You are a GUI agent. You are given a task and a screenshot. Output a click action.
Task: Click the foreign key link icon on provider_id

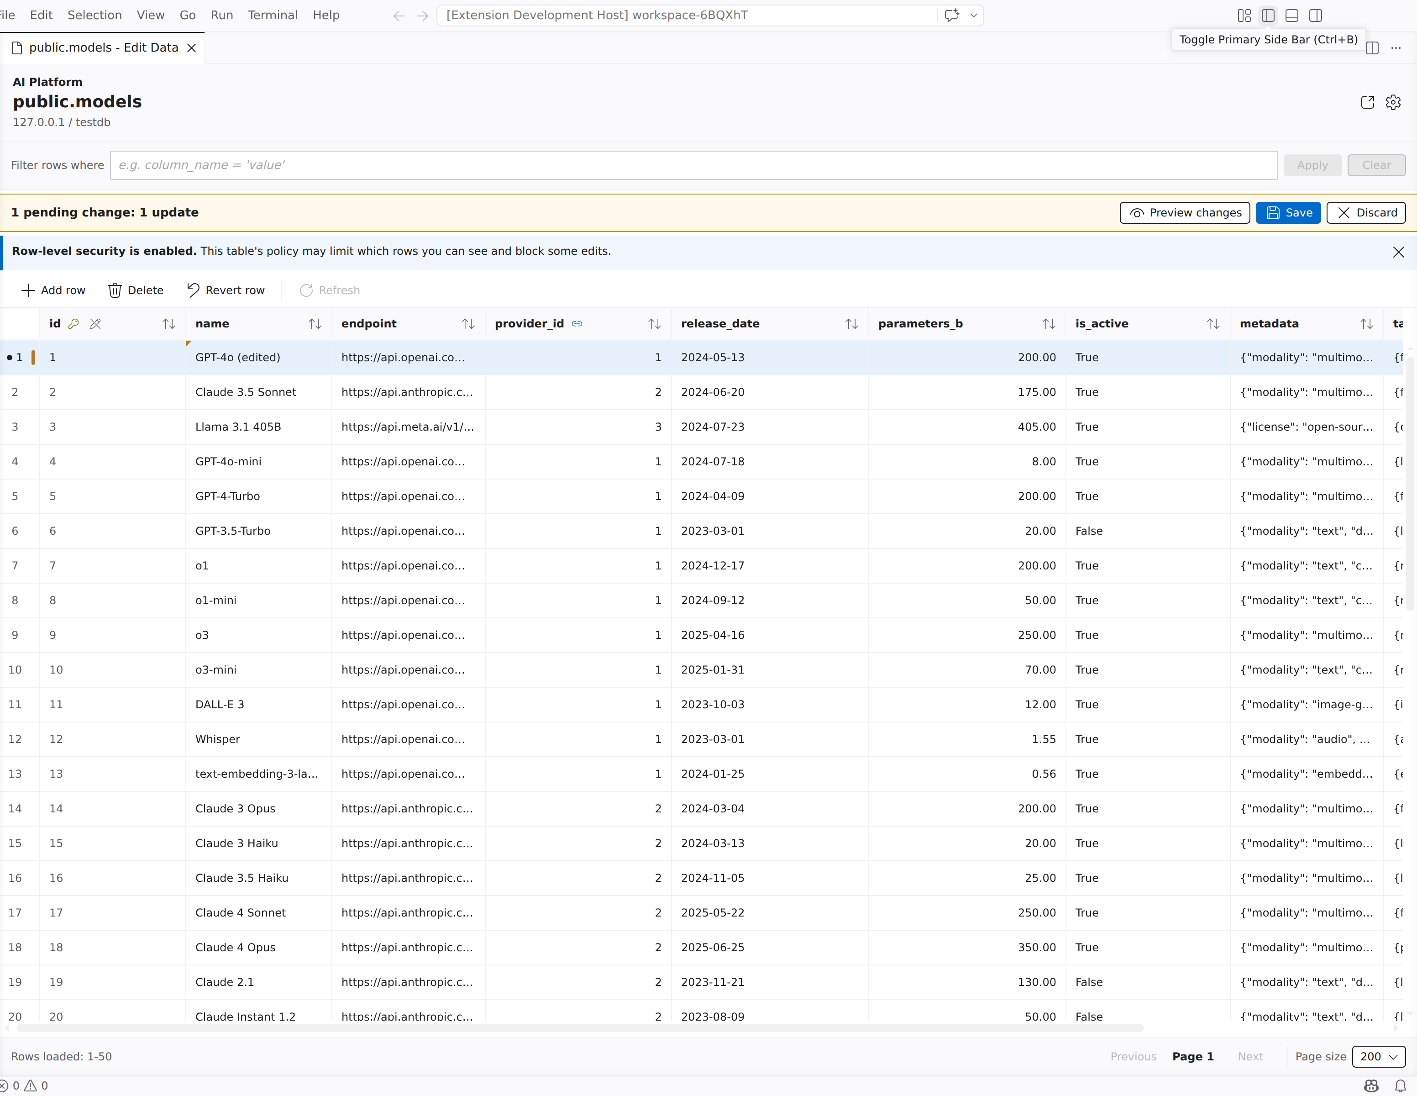point(577,324)
